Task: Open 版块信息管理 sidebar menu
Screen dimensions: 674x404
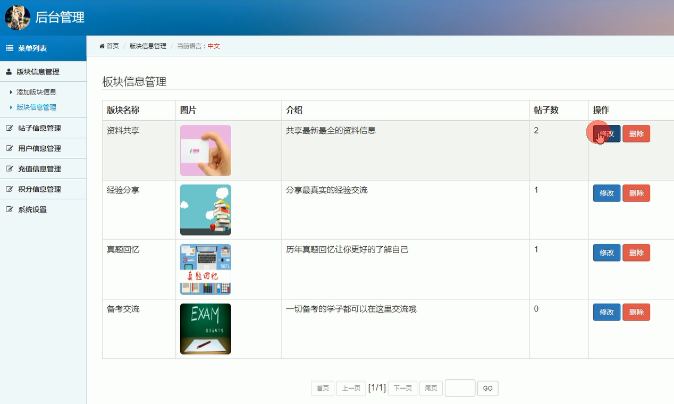Action: click(43, 72)
